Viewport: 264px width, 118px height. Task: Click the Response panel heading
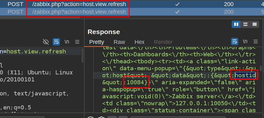click(104, 32)
